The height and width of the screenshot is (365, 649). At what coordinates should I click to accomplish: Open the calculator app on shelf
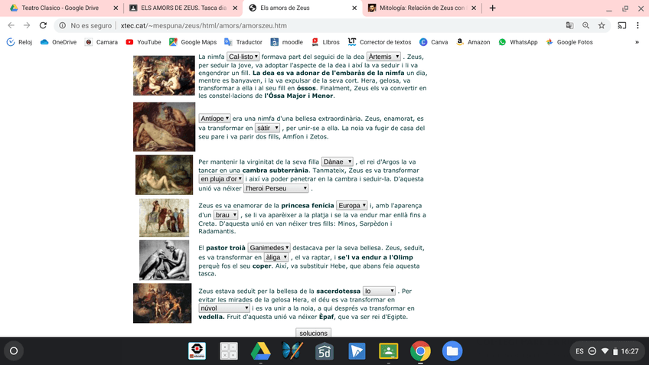(x=229, y=351)
